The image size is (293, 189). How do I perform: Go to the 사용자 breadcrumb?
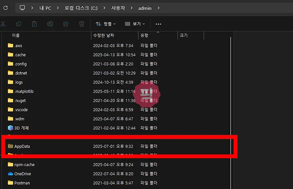tap(118, 8)
